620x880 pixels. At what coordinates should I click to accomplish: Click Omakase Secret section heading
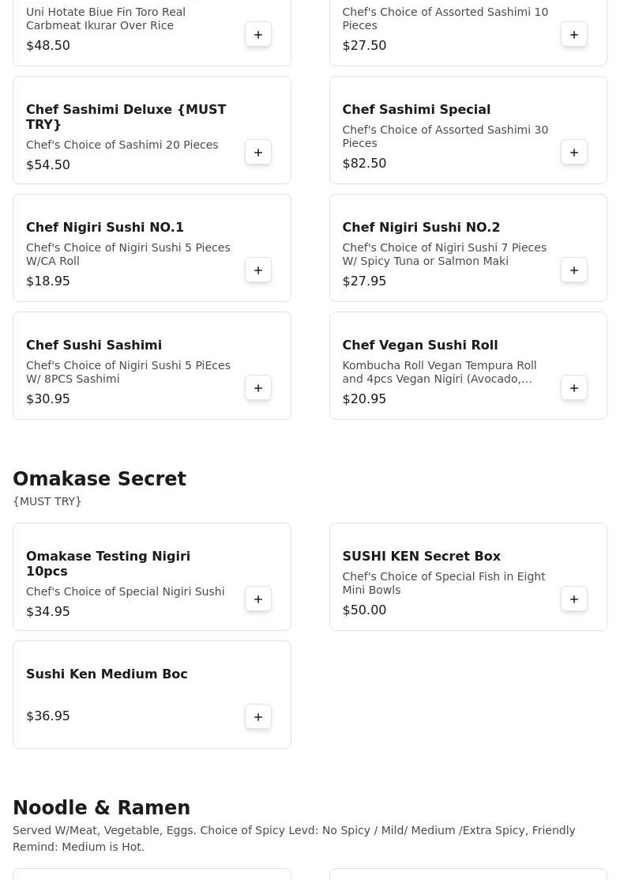[100, 479]
